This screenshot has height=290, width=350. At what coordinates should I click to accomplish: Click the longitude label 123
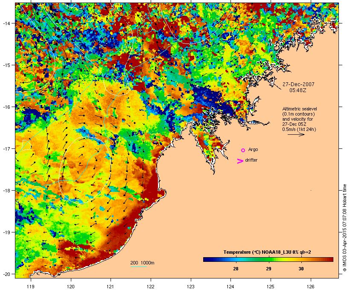point(191,287)
